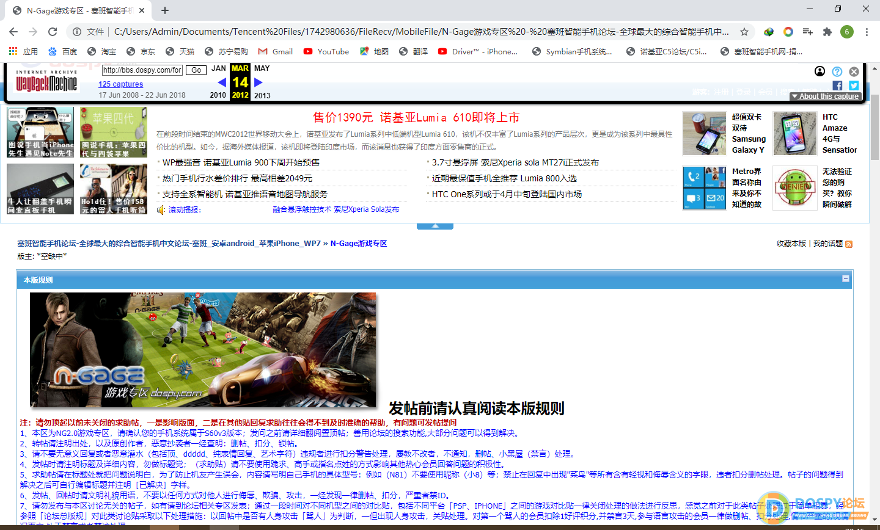Open Wayback help question icon
This screenshot has height=530, width=880.
click(837, 71)
